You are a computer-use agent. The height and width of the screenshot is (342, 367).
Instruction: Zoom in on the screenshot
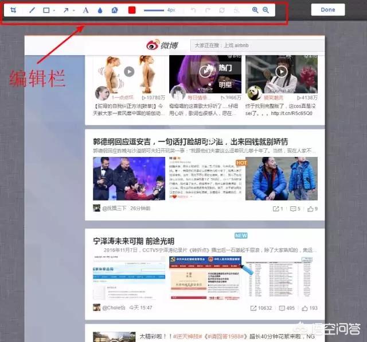255,10
